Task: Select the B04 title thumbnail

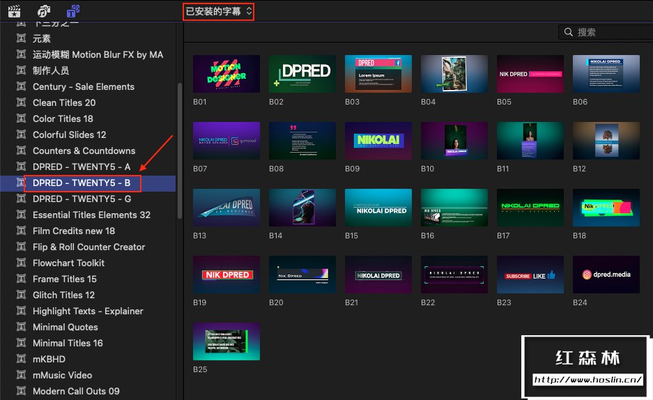Action: coord(454,74)
